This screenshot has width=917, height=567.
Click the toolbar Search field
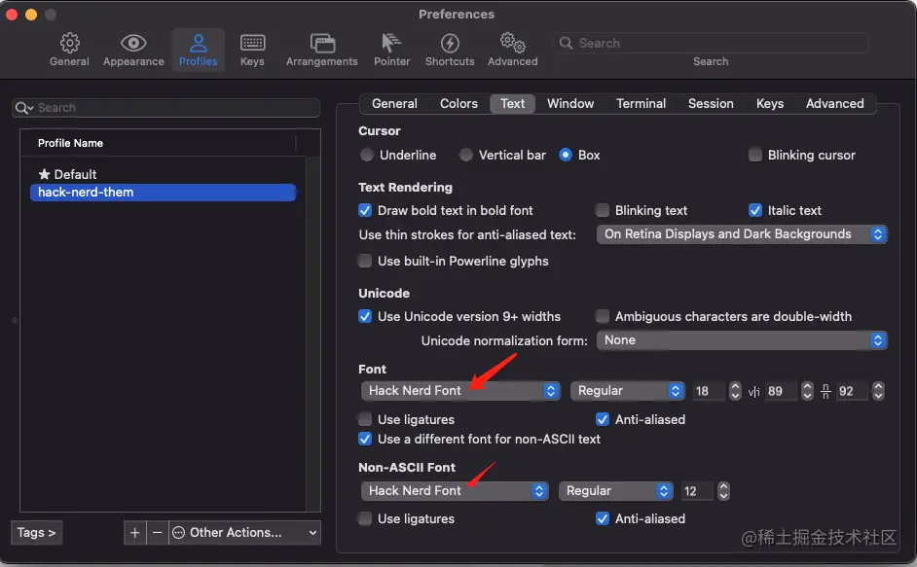pos(711,43)
